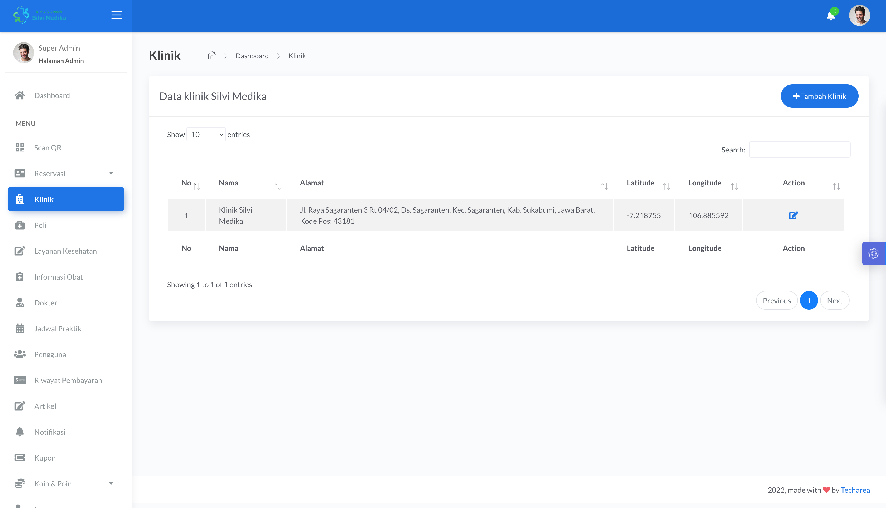Sort table by Alamat column
Image resolution: width=886 pixels, height=508 pixels.
[x=449, y=183]
